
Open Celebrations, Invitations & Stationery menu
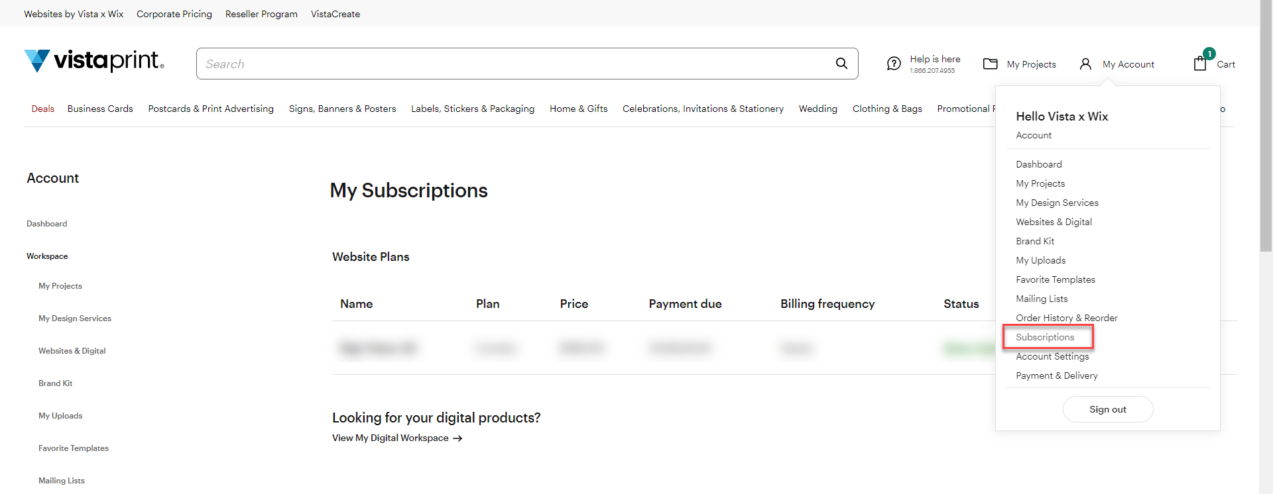(703, 109)
